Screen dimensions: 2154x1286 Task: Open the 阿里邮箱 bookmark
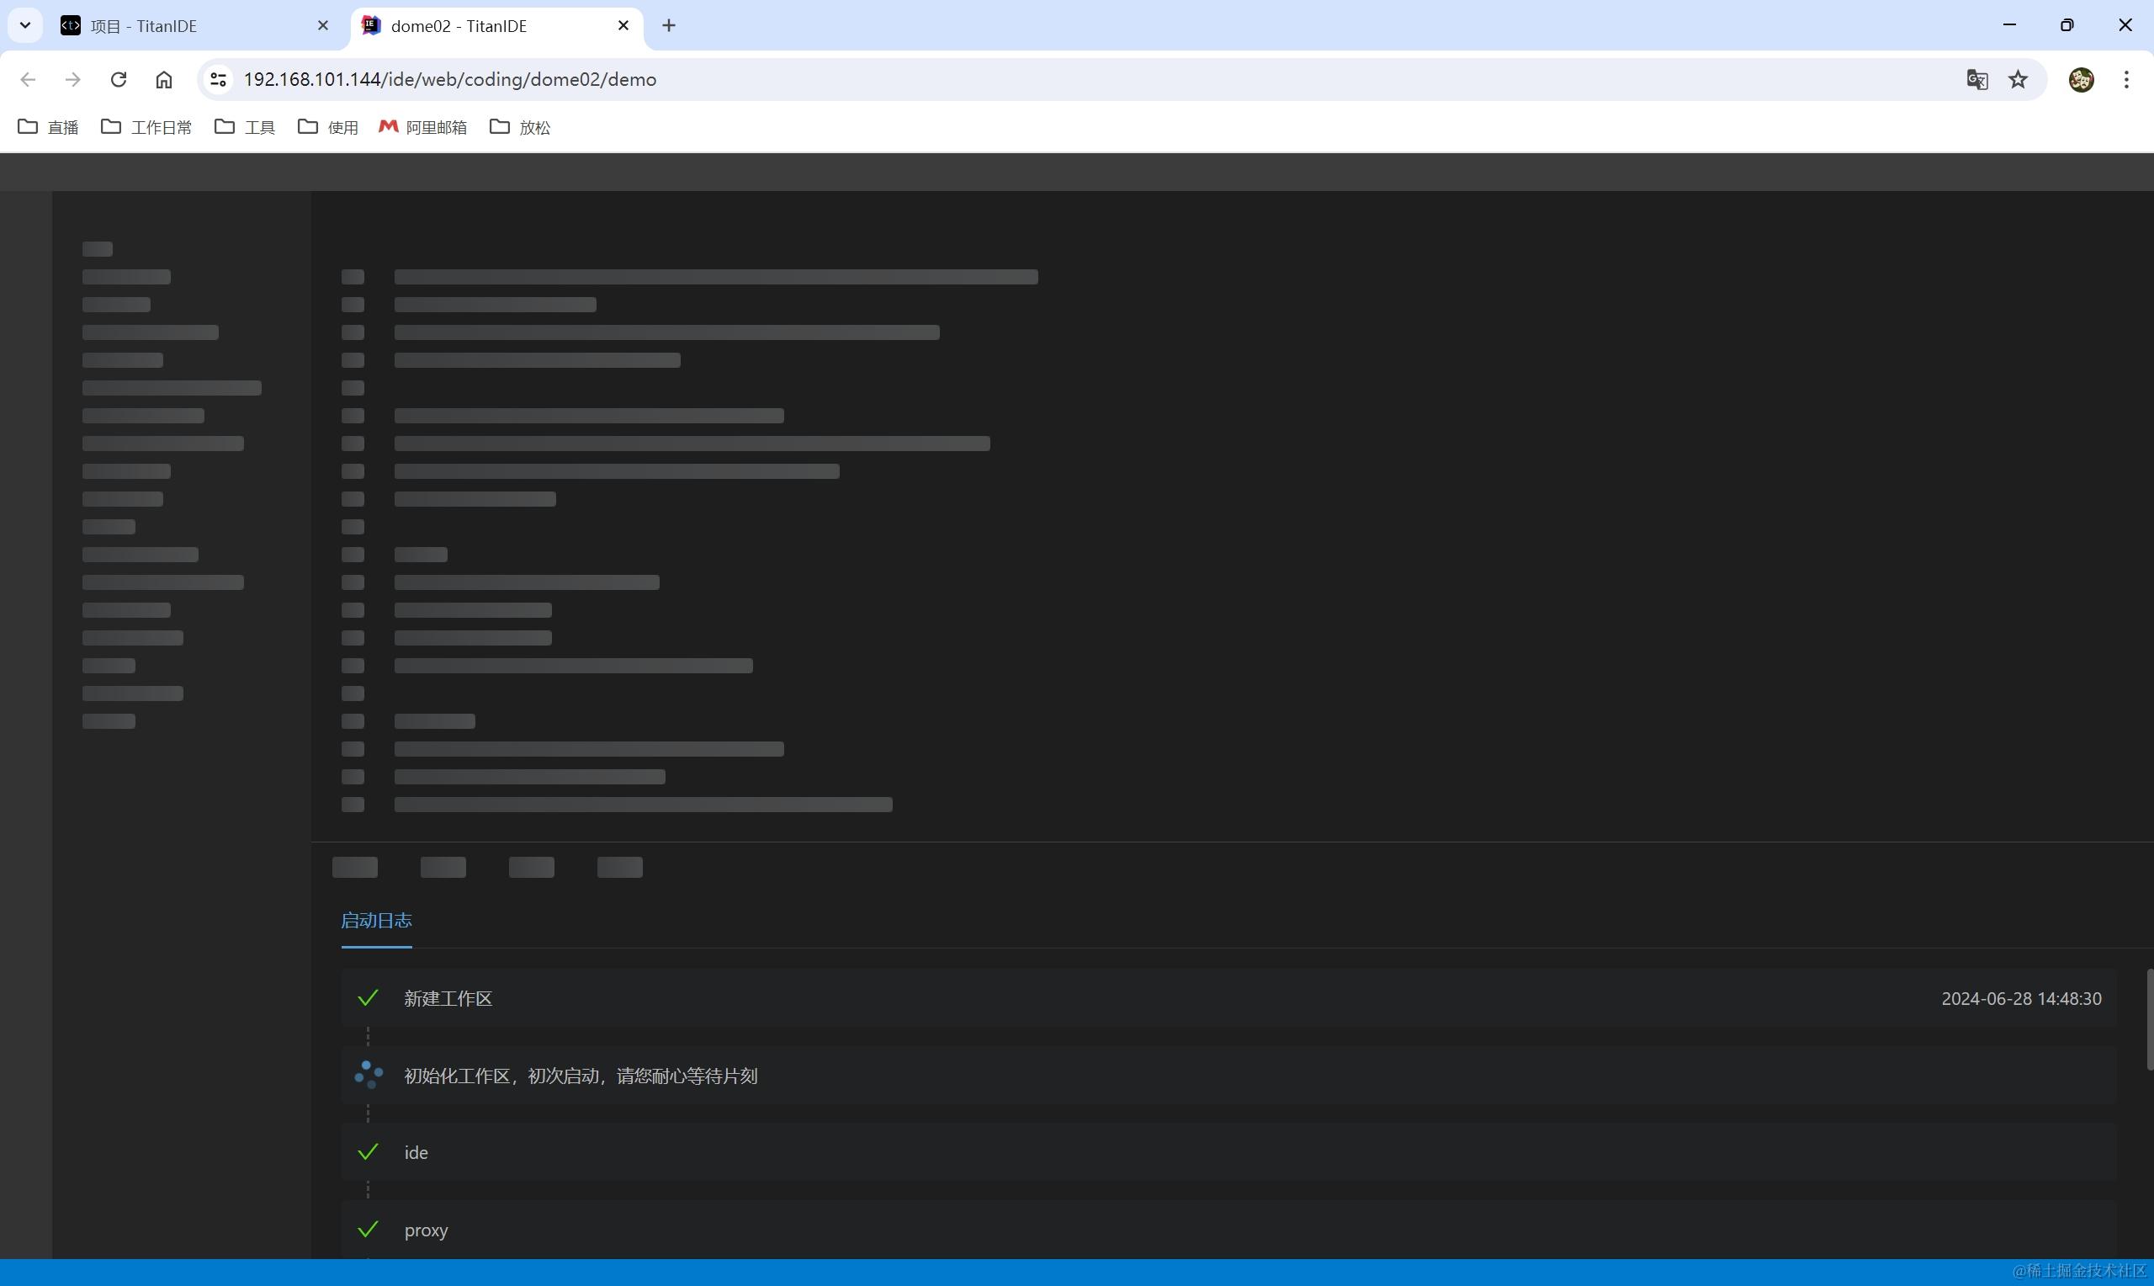click(x=423, y=127)
